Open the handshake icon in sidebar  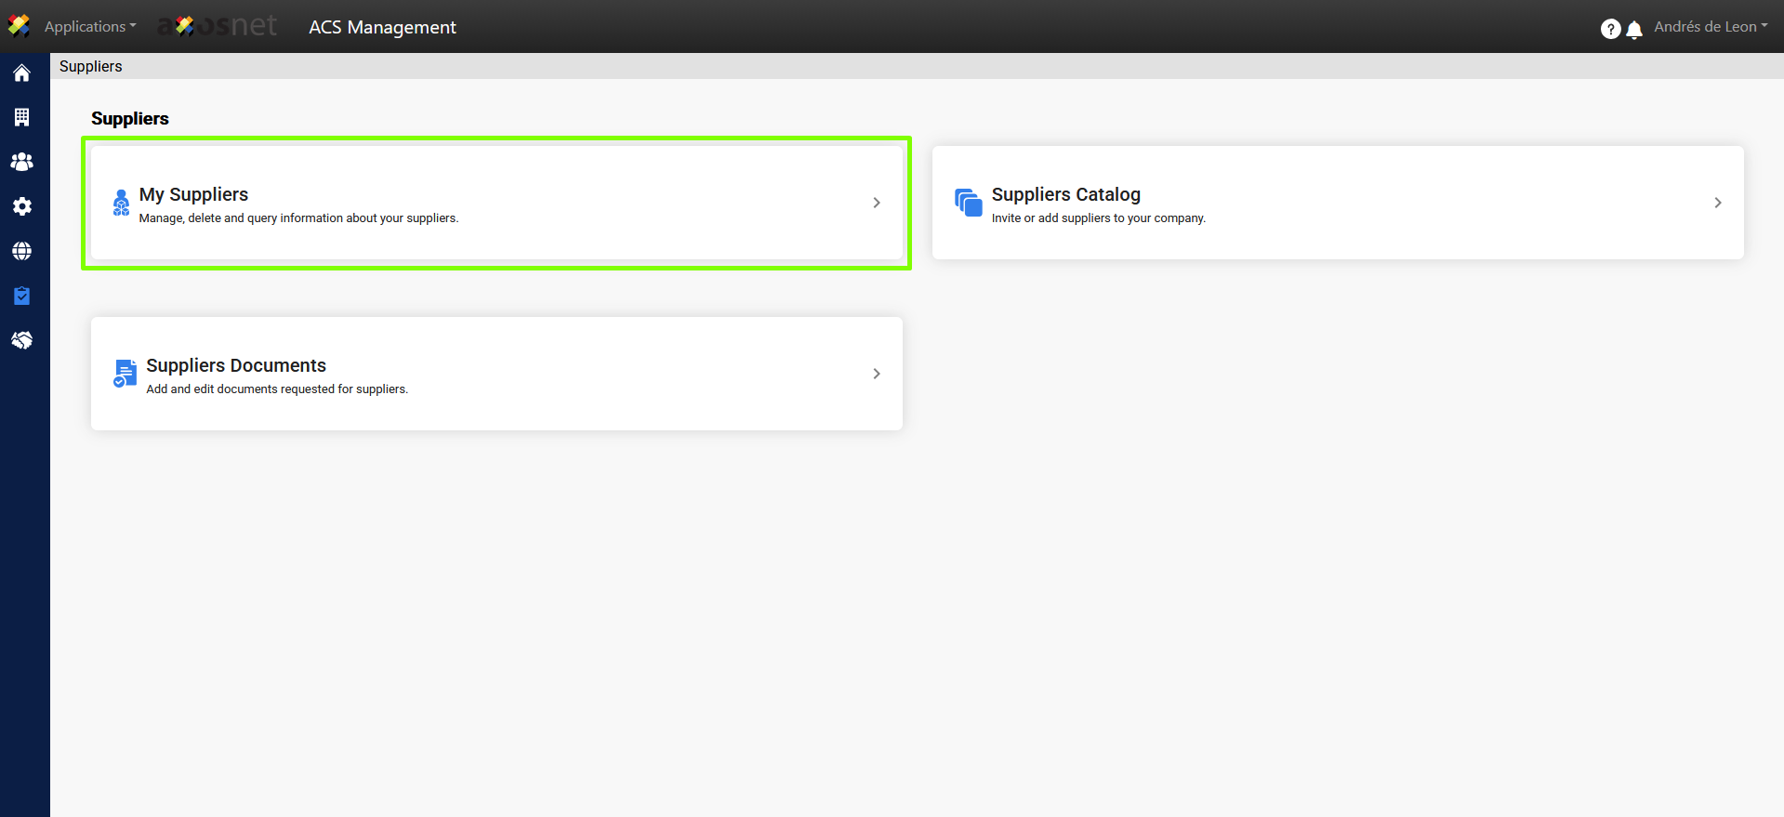click(x=21, y=340)
